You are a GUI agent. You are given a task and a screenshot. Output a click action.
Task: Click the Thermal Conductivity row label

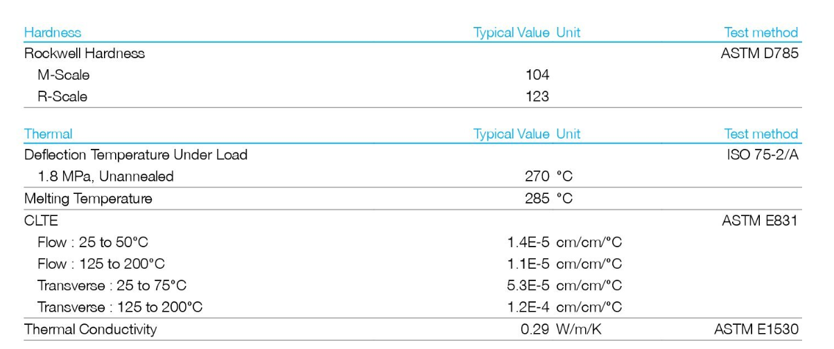point(90,330)
